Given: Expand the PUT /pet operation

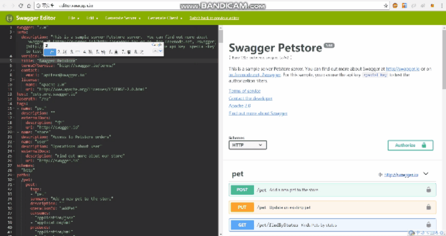Looking at the screenshot, I should tap(332, 207).
